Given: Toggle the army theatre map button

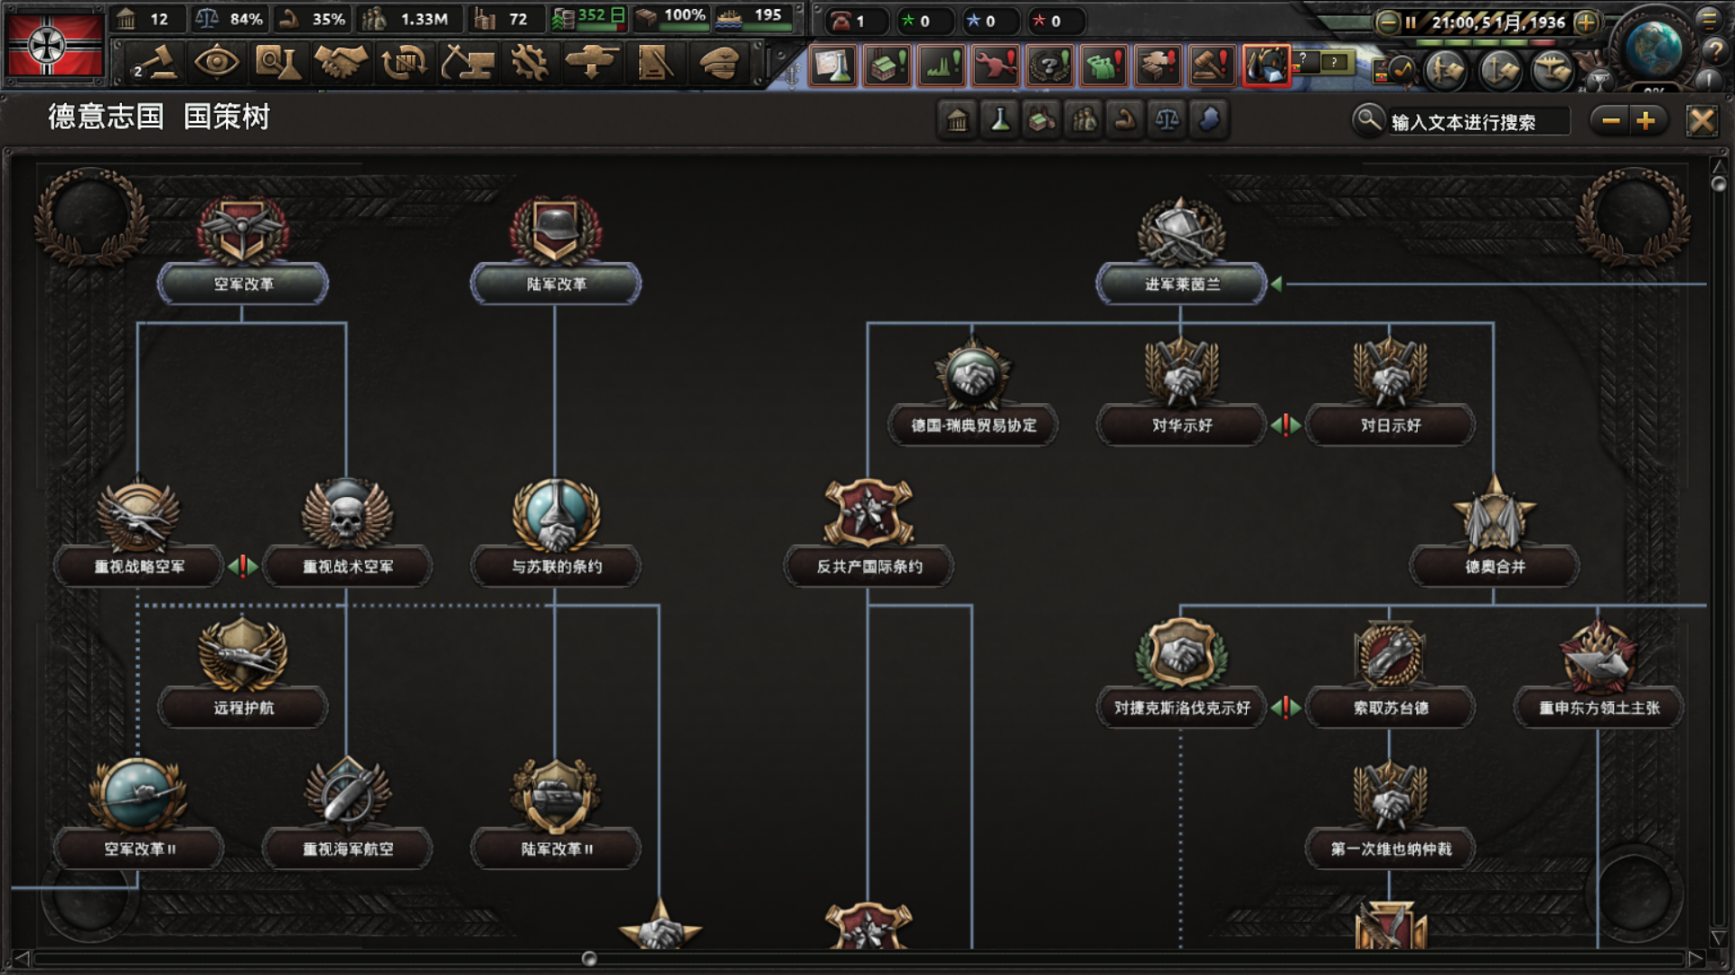Looking at the screenshot, I should (1446, 70).
